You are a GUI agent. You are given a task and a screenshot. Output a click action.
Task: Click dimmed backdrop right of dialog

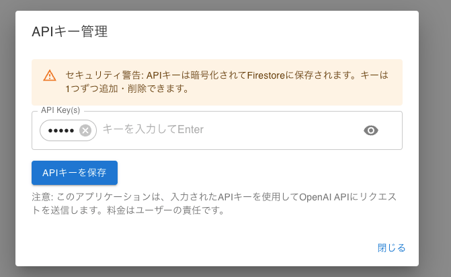[x=435, y=134]
